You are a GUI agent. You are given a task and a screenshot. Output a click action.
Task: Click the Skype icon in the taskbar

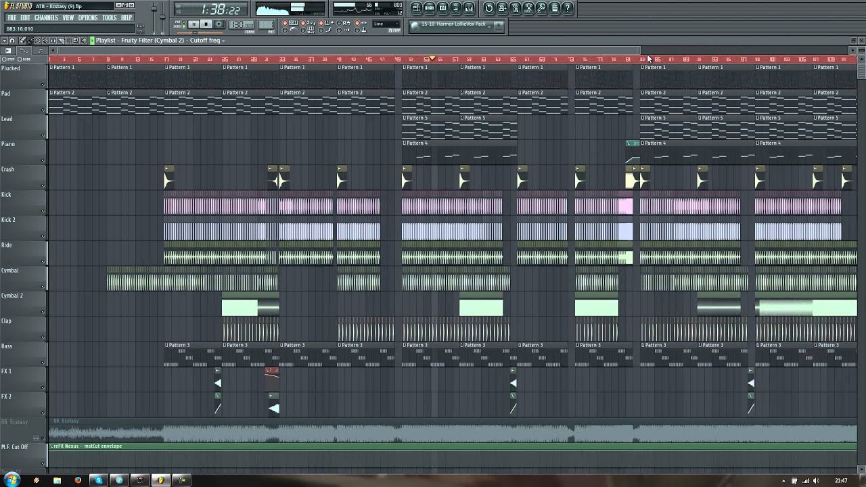(x=99, y=480)
